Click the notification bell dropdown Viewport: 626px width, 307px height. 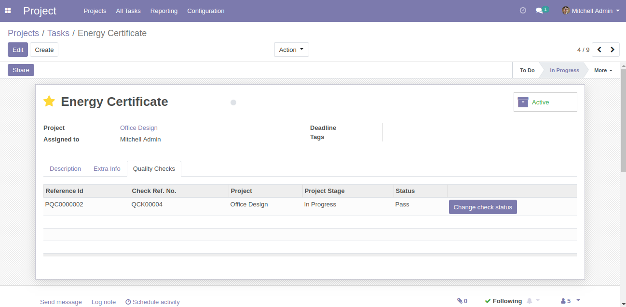[532, 301]
